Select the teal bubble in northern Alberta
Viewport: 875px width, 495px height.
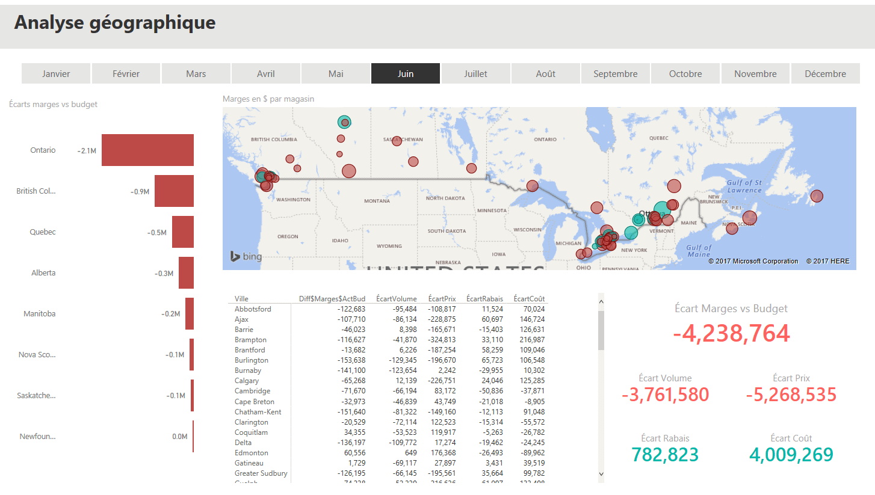344,122
